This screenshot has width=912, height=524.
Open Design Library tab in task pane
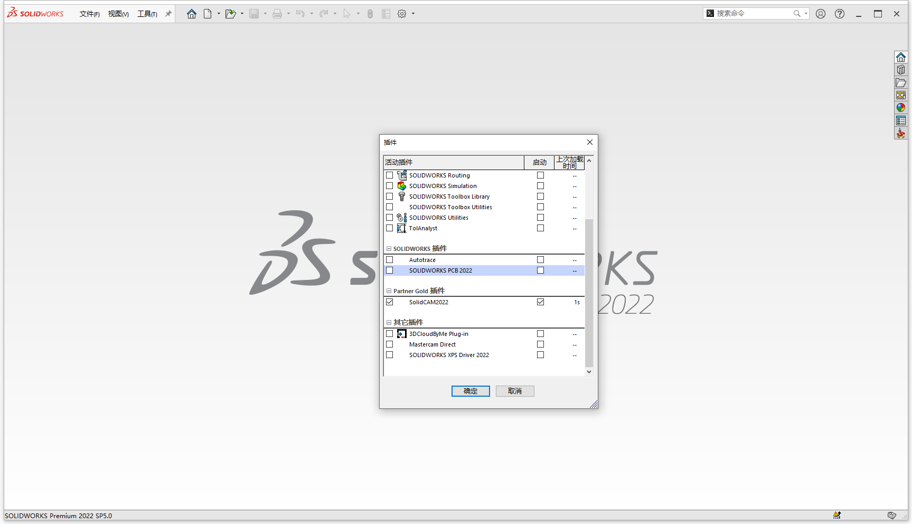901,70
